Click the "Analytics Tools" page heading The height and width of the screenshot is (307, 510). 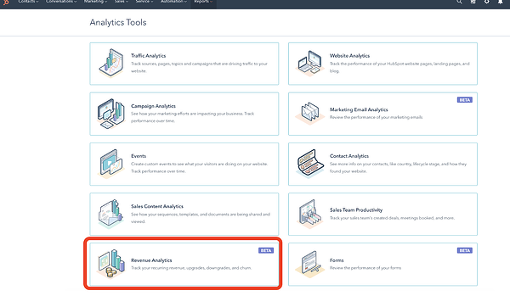[118, 22]
